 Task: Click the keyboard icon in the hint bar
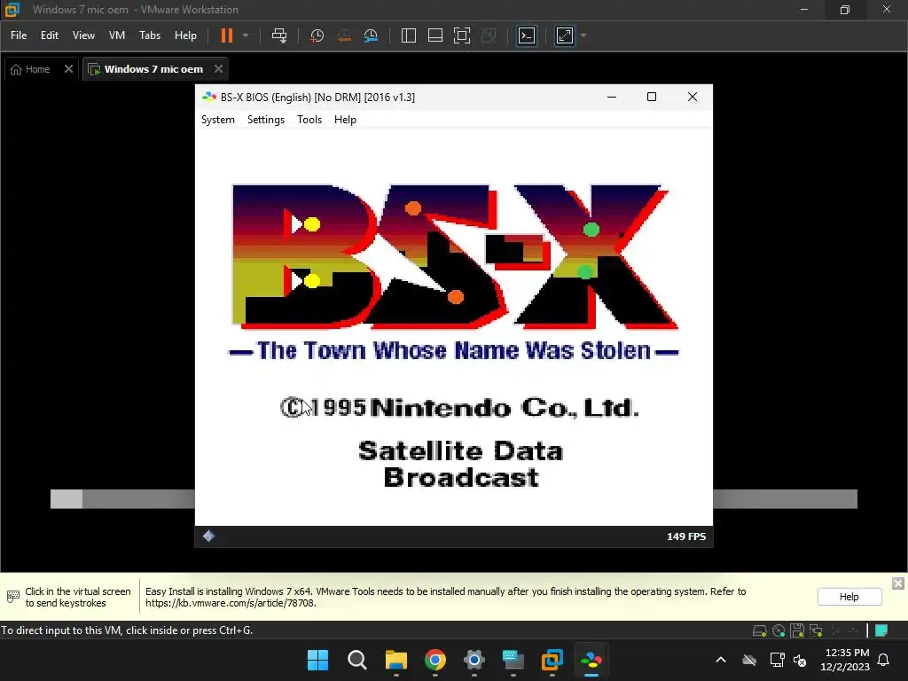coord(12,597)
